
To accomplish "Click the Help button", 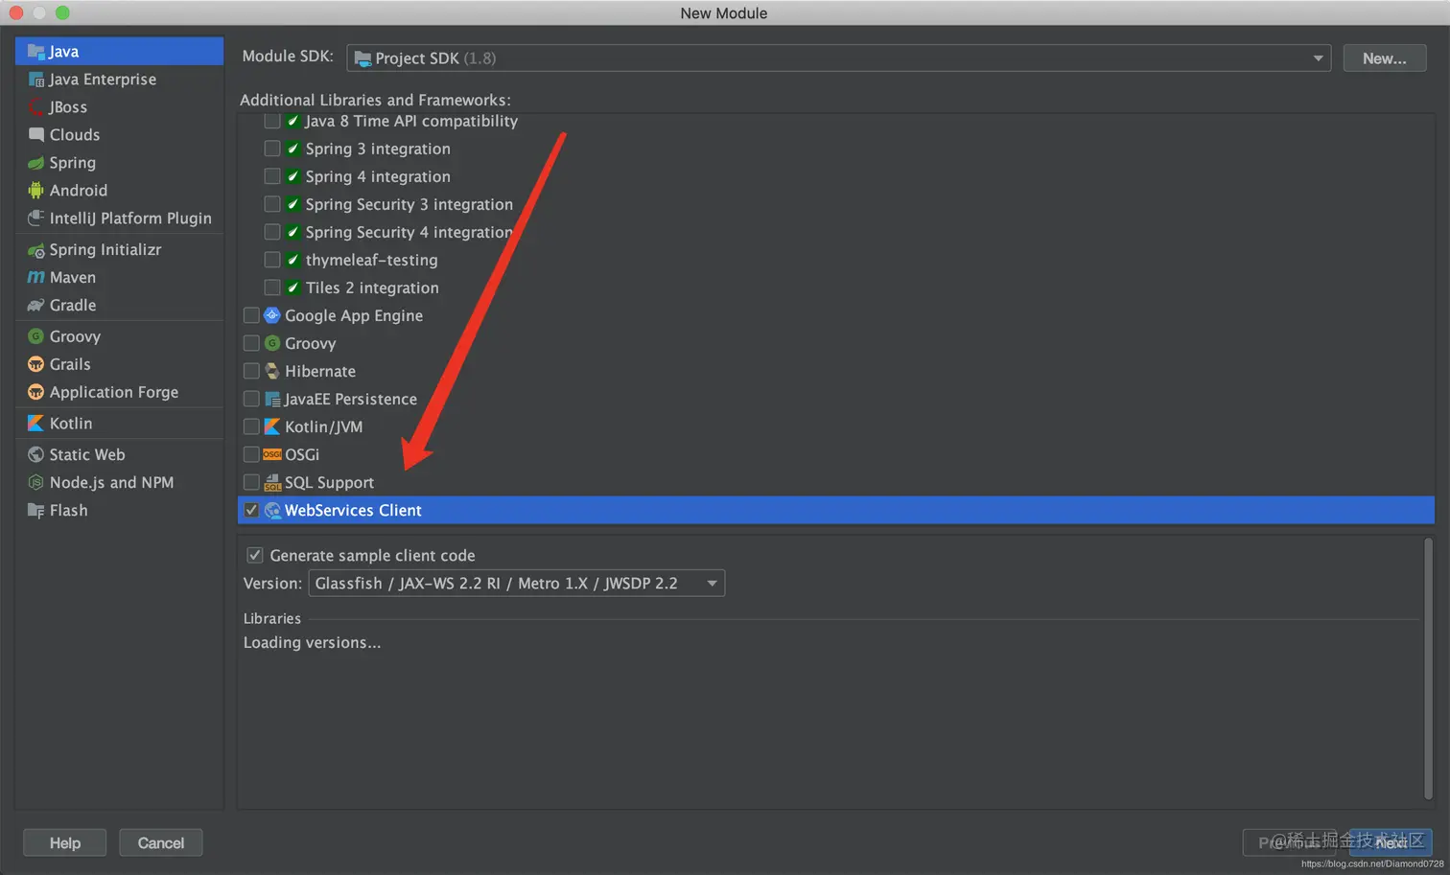I will click(65, 843).
